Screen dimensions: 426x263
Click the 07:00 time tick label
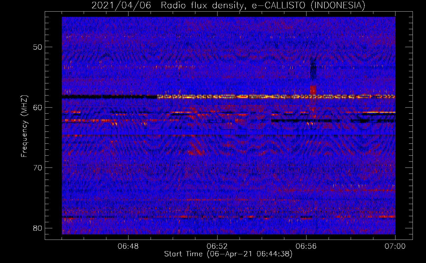(395, 246)
